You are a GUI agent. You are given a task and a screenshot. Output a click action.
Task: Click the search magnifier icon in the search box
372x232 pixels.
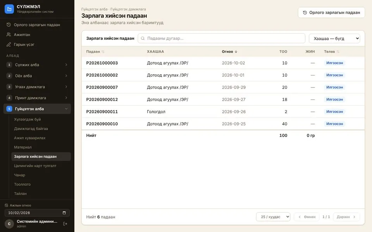click(x=143, y=38)
